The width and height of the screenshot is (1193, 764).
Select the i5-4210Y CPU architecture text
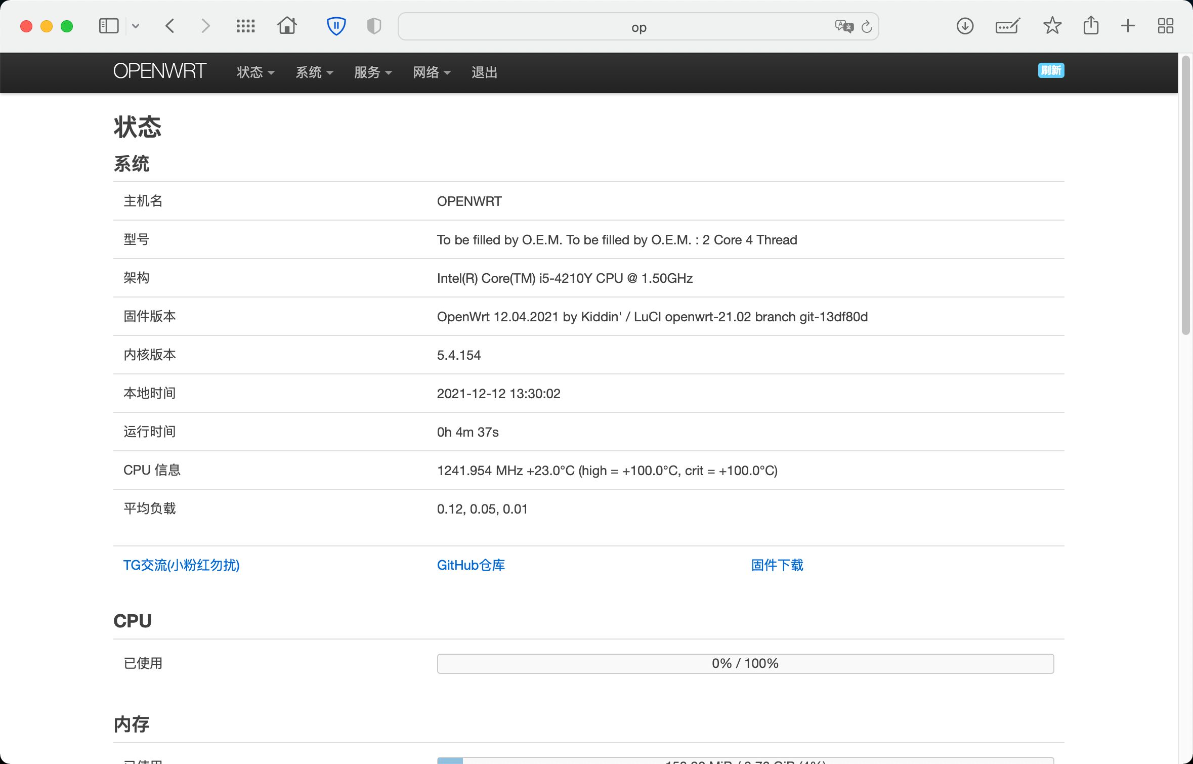point(565,278)
